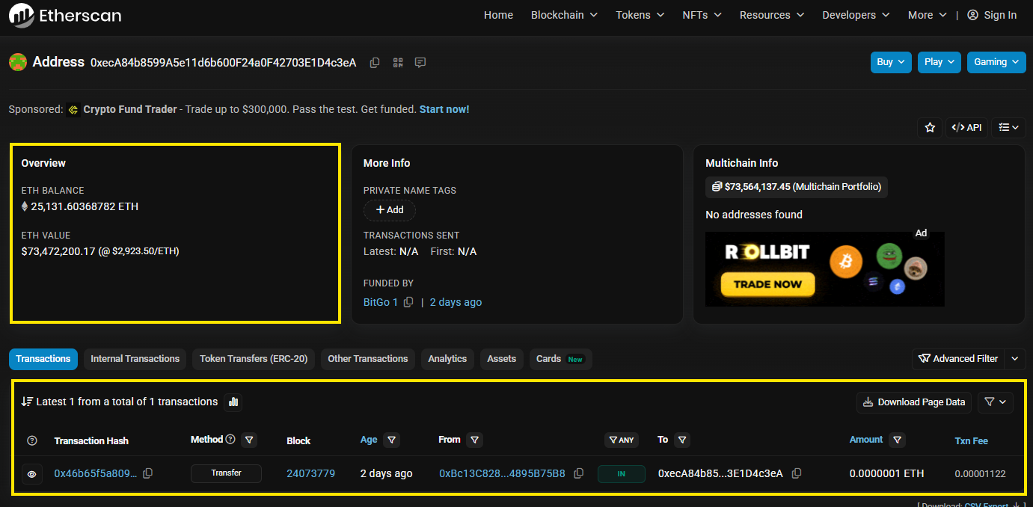The height and width of the screenshot is (507, 1033).
Task: Open the chart icon next to transaction count
Action: 233,402
